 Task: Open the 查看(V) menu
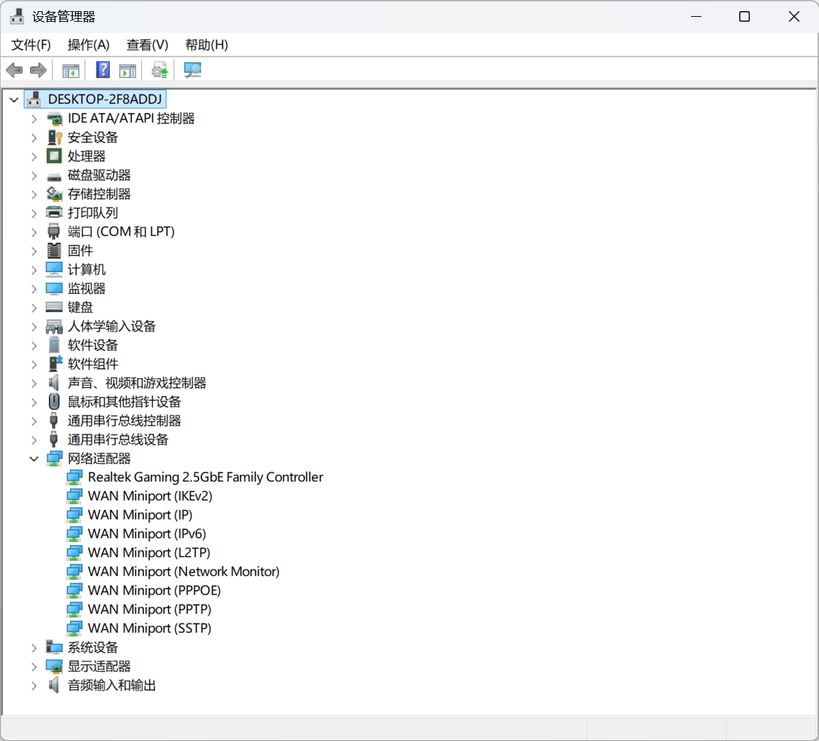point(148,45)
